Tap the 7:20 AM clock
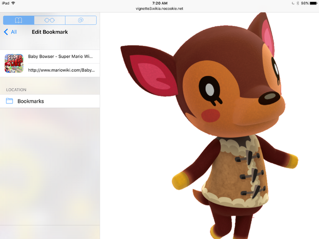The image size is (319, 239). pos(159,3)
